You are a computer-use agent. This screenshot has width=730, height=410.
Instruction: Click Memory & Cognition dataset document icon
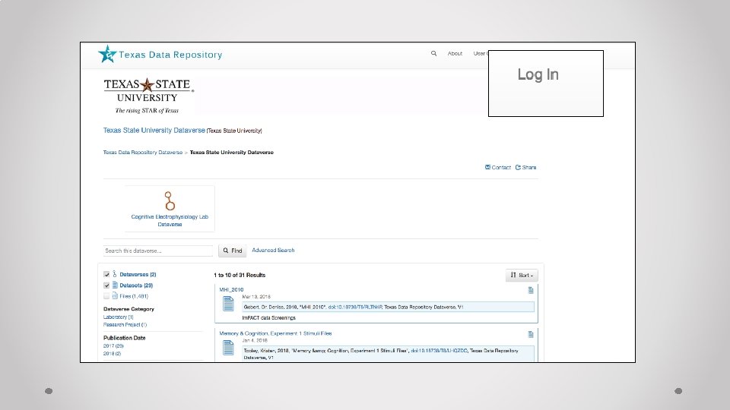coord(228,348)
